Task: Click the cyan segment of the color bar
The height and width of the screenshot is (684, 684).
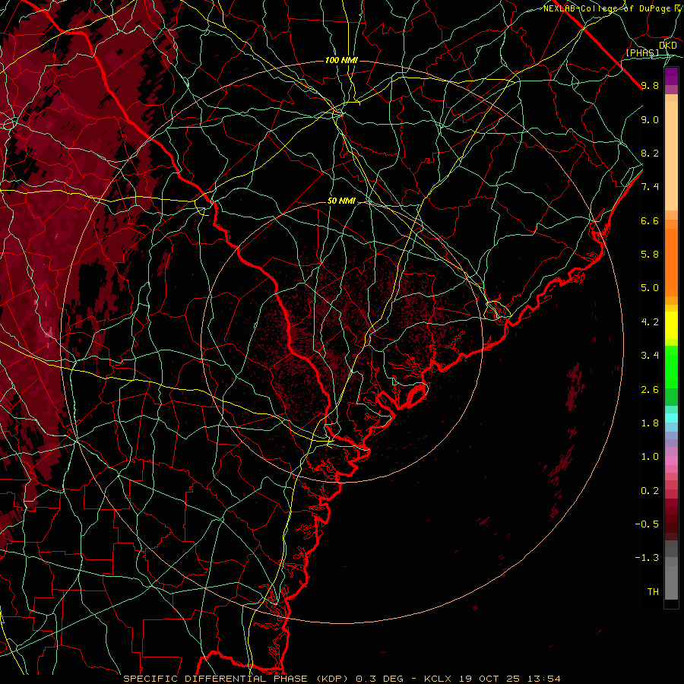Action: pyautogui.click(x=671, y=418)
